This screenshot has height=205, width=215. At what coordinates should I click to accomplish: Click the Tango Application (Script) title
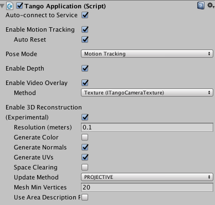65,6
